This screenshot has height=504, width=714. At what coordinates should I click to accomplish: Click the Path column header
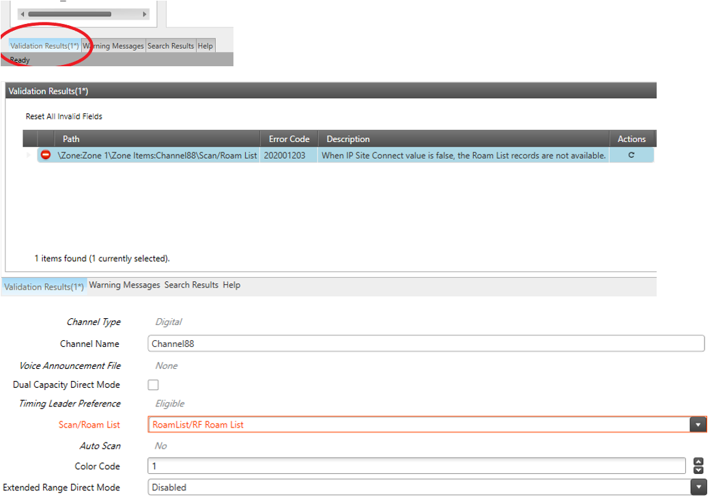[71, 139]
